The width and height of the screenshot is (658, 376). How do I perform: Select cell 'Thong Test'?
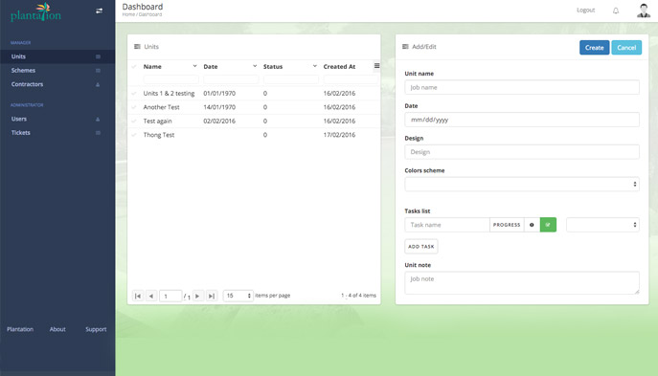(159, 135)
